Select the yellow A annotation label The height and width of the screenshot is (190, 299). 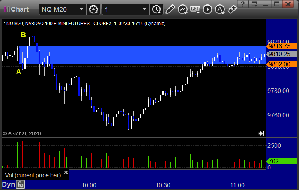click(x=18, y=72)
